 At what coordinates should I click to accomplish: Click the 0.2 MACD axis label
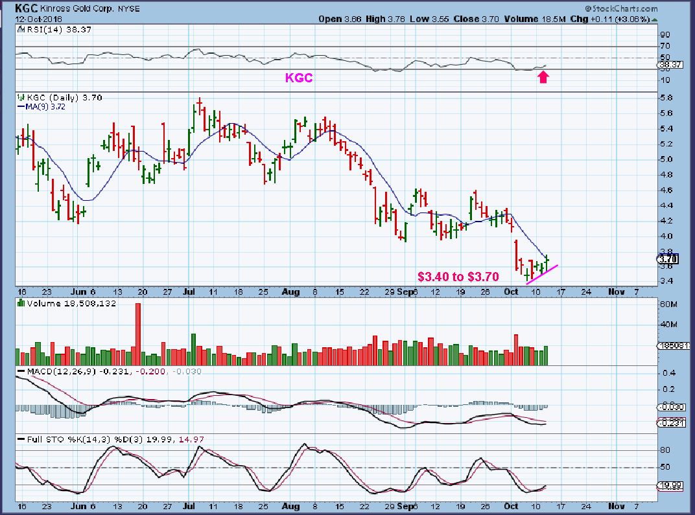(x=669, y=389)
